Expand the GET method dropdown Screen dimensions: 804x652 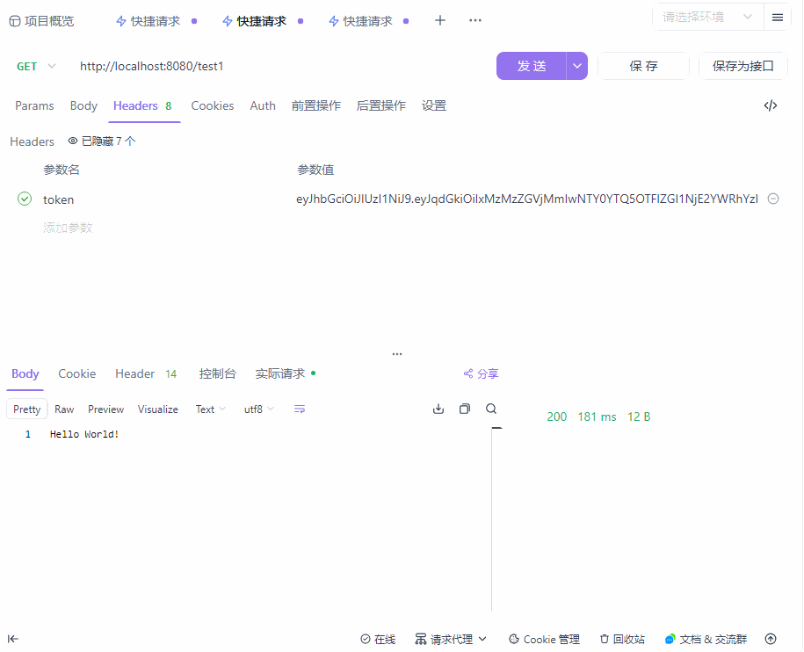coord(37,66)
